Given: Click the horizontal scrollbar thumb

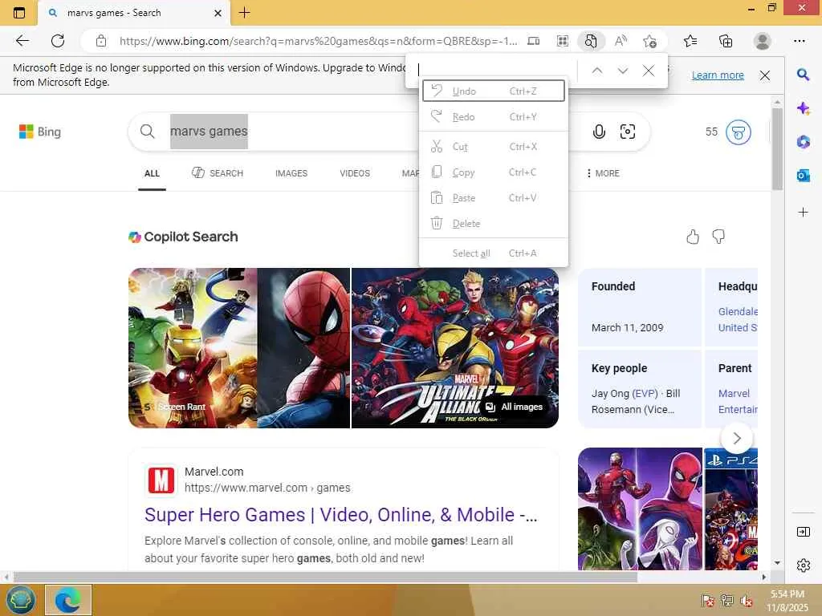Looking at the screenshot, I should 325,577.
